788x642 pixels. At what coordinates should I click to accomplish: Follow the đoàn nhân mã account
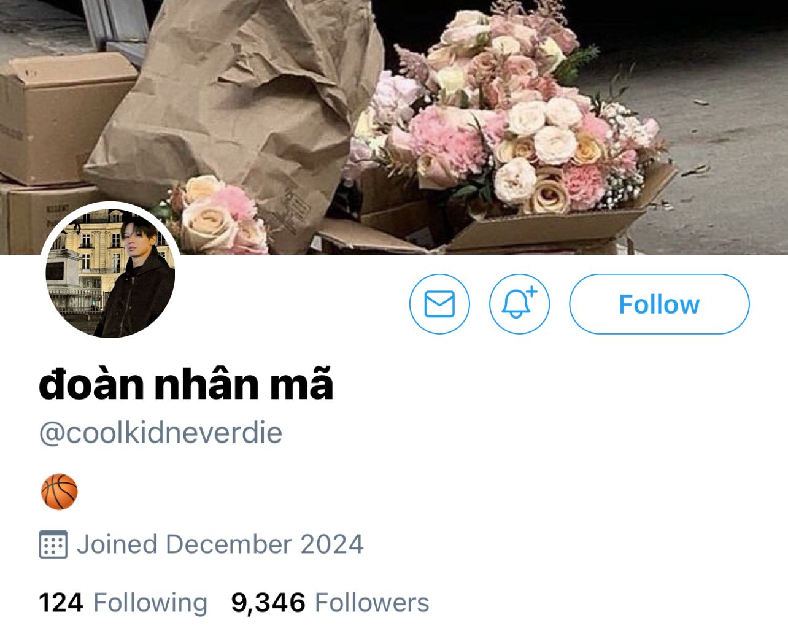pos(659,304)
